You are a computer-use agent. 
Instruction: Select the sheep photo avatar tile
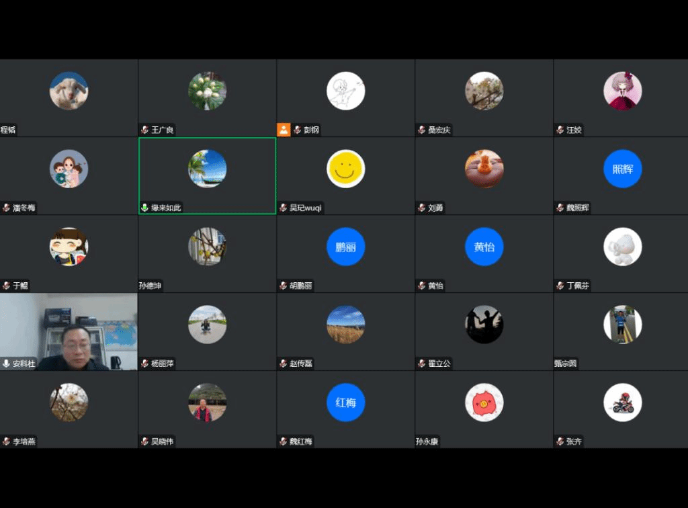[x=69, y=91]
